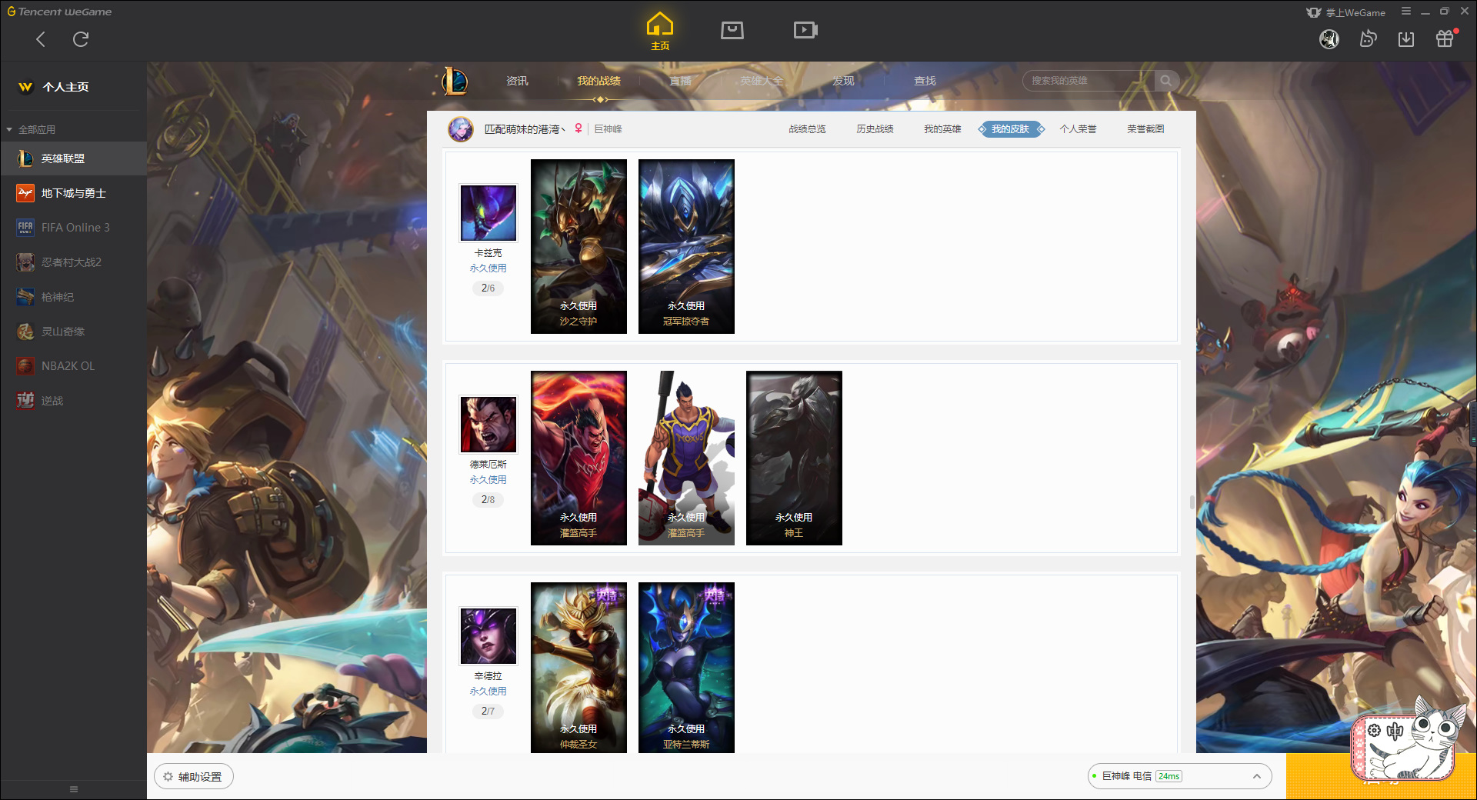Click the page scrollbar thumb

point(1192,502)
